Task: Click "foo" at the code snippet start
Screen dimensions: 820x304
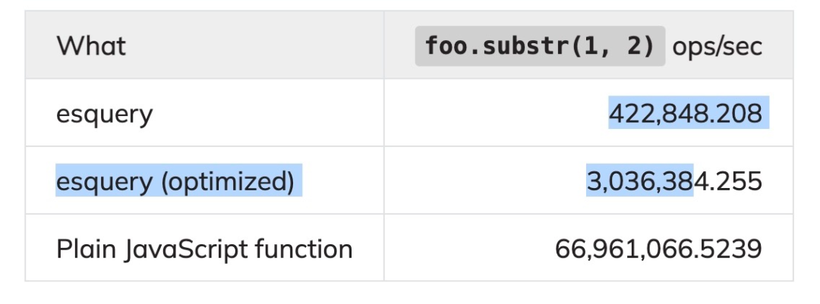Action: click(x=440, y=46)
